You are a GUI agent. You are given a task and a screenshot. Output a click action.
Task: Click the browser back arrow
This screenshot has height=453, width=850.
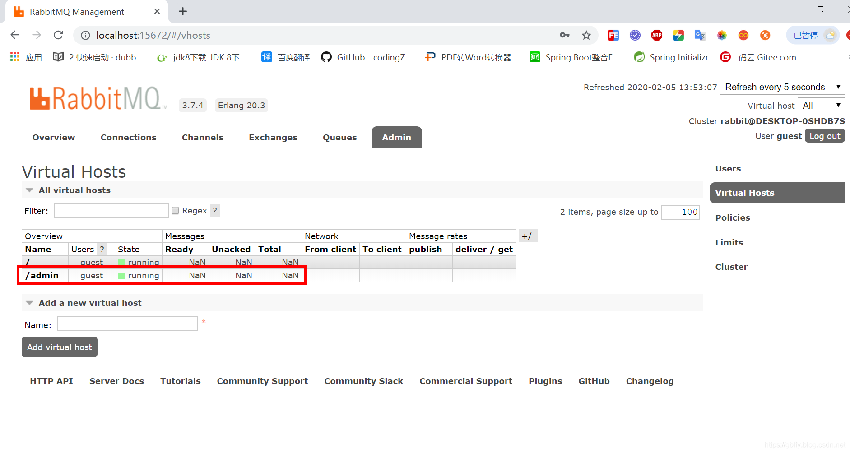15,35
